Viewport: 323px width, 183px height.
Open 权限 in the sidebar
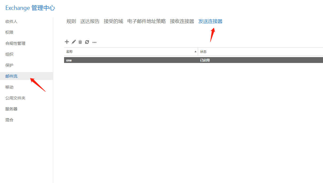[9, 32]
